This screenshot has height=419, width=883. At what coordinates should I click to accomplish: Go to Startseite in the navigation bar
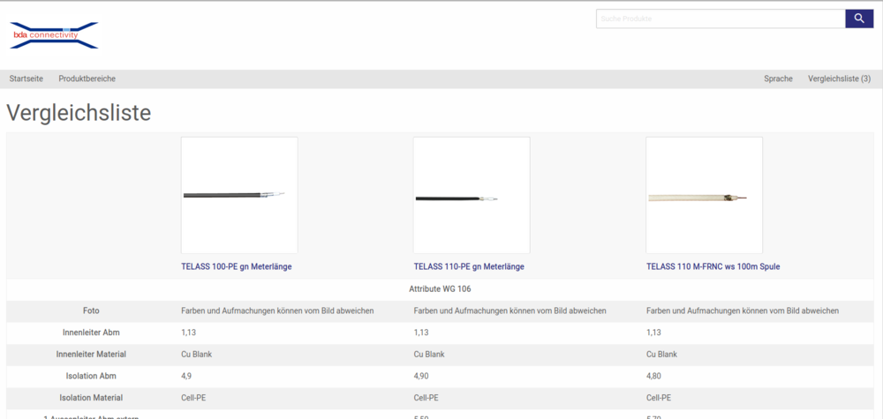26,79
